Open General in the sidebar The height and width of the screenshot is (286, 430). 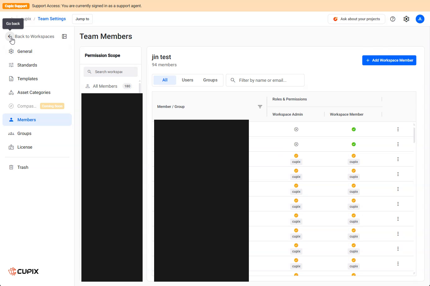[x=37, y=51]
